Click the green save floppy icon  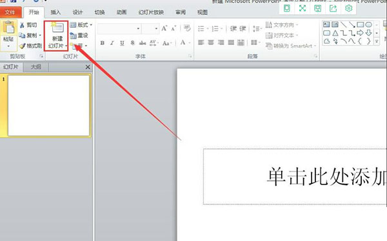[x=317, y=8]
